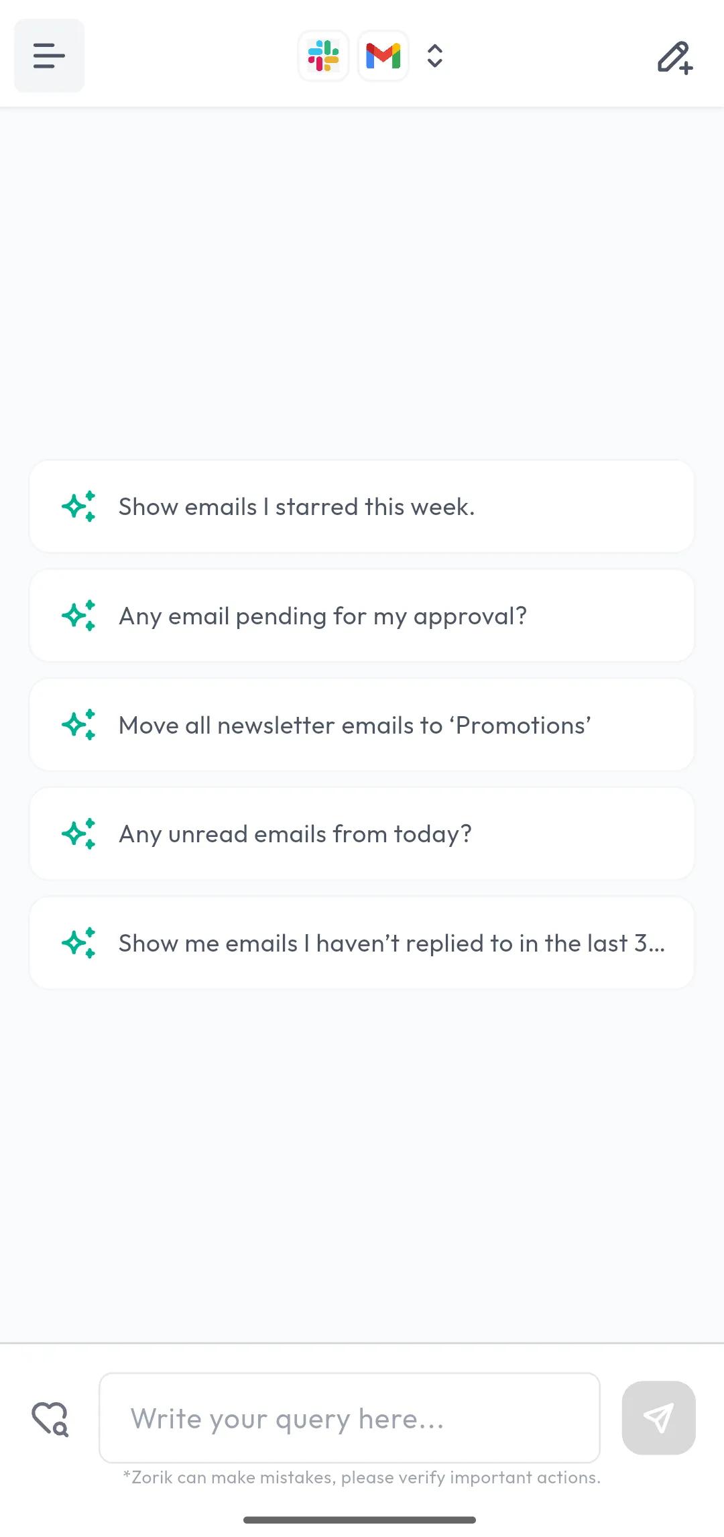This screenshot has height=1537, width=724.
Task: Select the Gmail integration icon
Action: pyautogui.click(x=383, y=56)
